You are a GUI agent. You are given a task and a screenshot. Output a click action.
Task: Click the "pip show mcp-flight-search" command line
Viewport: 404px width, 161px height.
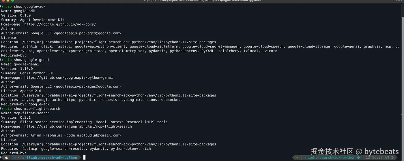click(x=33, y=109)
